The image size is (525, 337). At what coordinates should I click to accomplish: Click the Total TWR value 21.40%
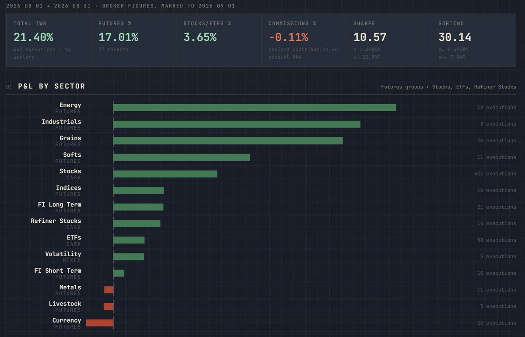pos(33,37)
